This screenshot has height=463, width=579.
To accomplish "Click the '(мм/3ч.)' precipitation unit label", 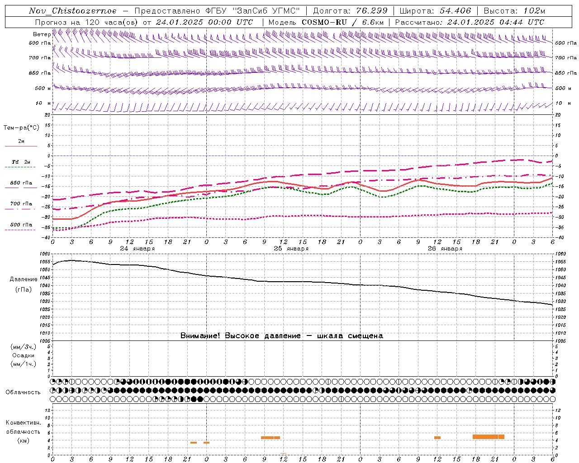I will pos(24,347).
